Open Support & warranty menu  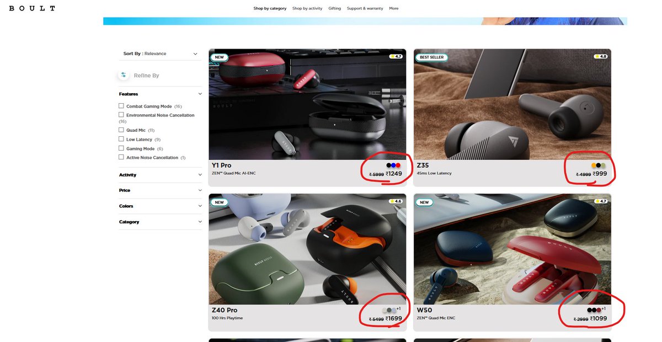[x=365, y=8]
